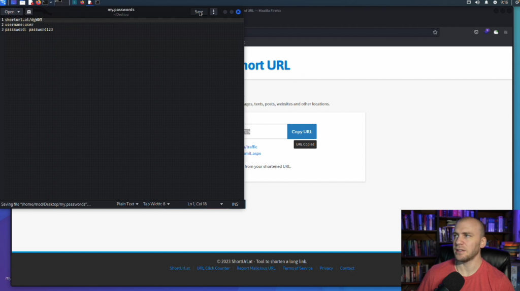The height and width of the screenshot is (291, 520).
Task: Create a new document in the editor
Action: 29,12
